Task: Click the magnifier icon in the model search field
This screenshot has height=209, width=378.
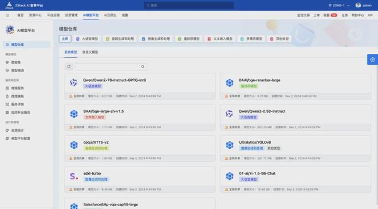Action: click(143, 66)
